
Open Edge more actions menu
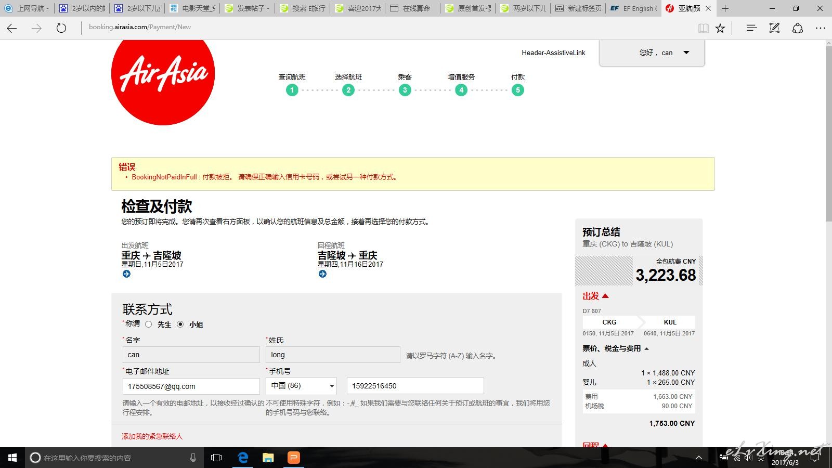(821, 28)
